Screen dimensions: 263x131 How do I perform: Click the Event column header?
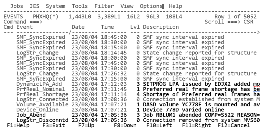tap(25, 27)
